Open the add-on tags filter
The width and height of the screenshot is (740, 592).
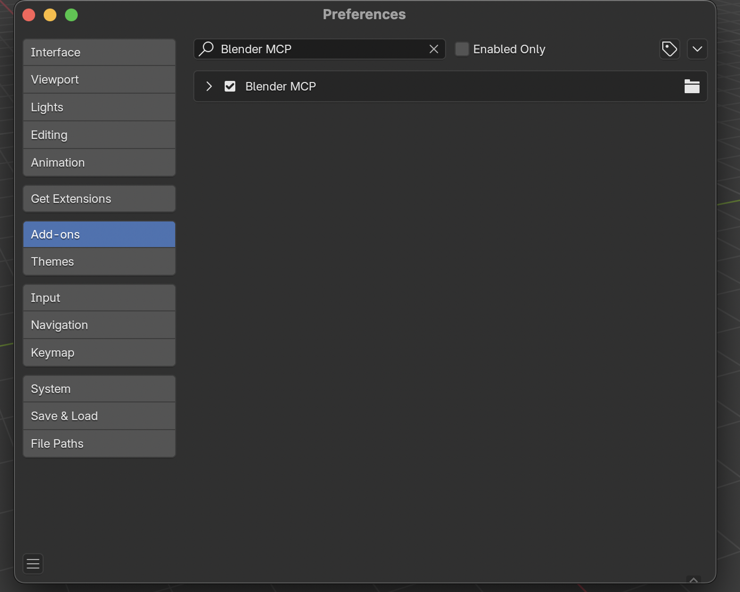coord(670,49)
